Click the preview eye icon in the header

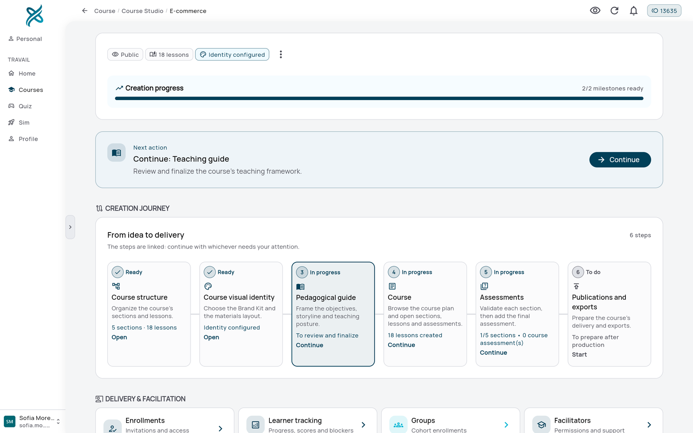tap(595, 10)
